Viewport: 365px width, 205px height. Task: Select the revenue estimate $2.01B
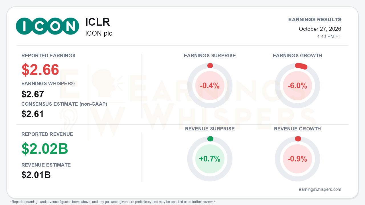36,175
